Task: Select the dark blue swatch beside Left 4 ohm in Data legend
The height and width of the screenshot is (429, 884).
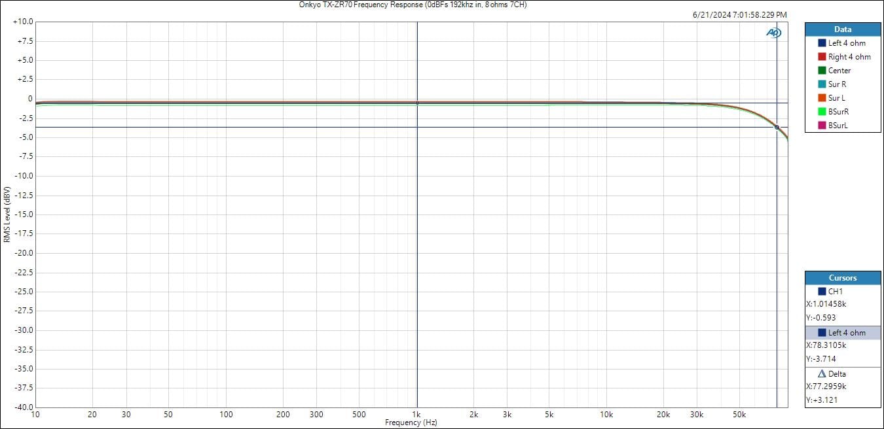Action: coord(821,43)
